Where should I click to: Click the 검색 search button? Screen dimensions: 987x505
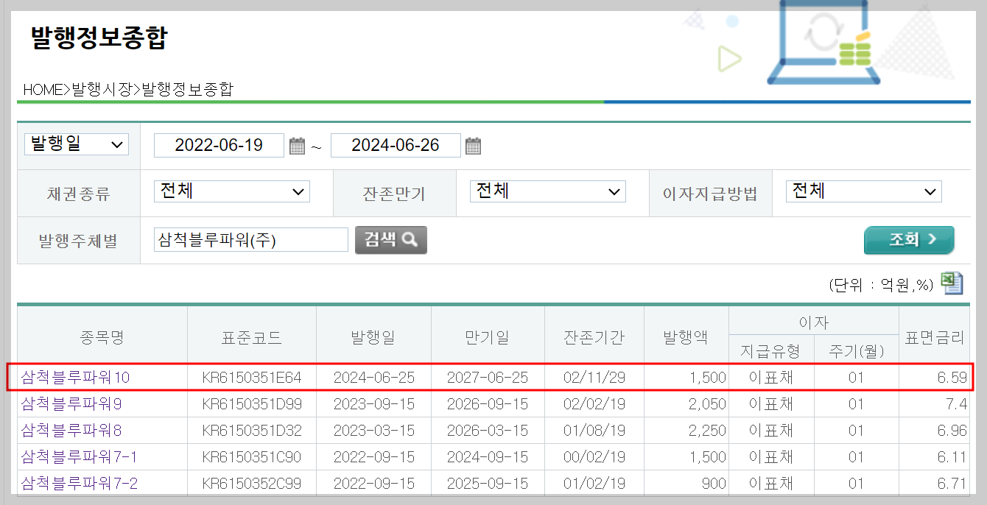pos(391,240)
